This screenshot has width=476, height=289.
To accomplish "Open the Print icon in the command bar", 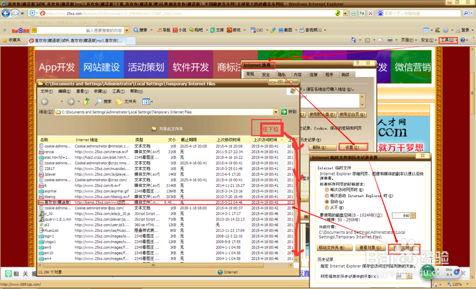I will [x=390, y=41].
